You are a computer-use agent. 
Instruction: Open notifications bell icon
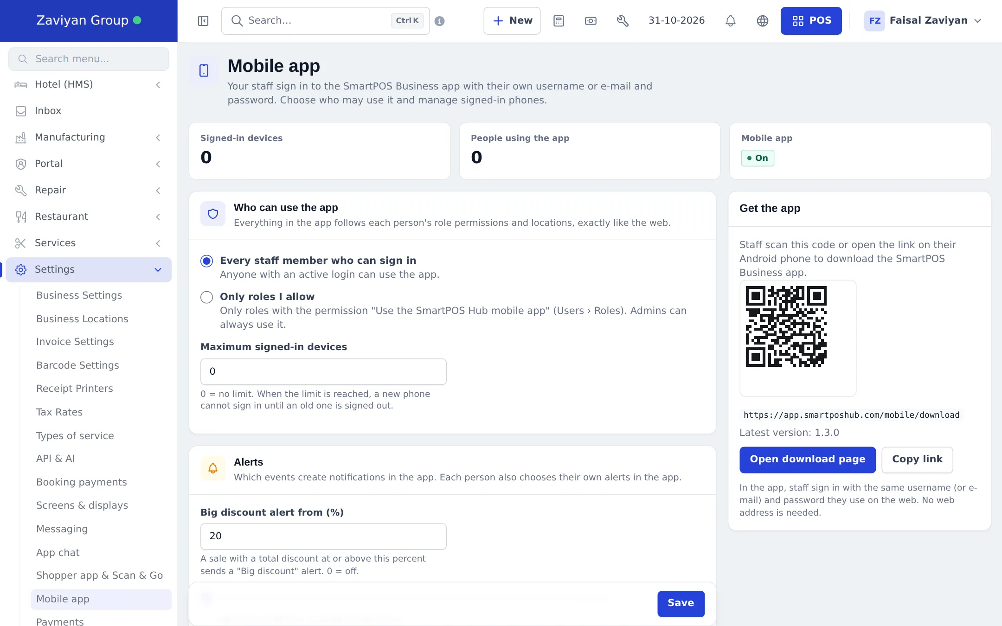pyautogui.click(x=731, y=21)
